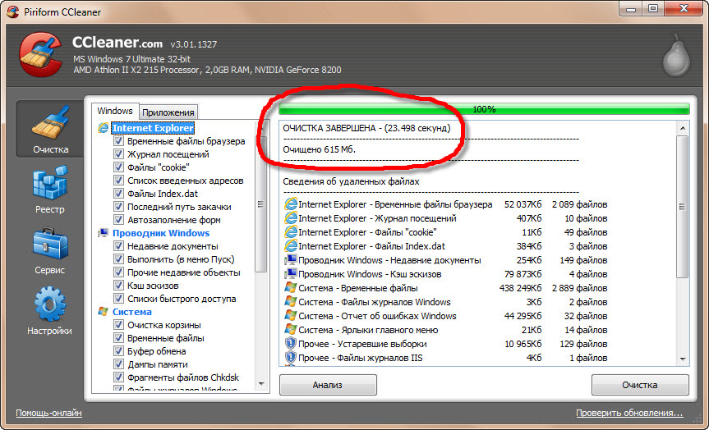
Task: Click the 438 249Кб size value
Action: click(520, 288)
